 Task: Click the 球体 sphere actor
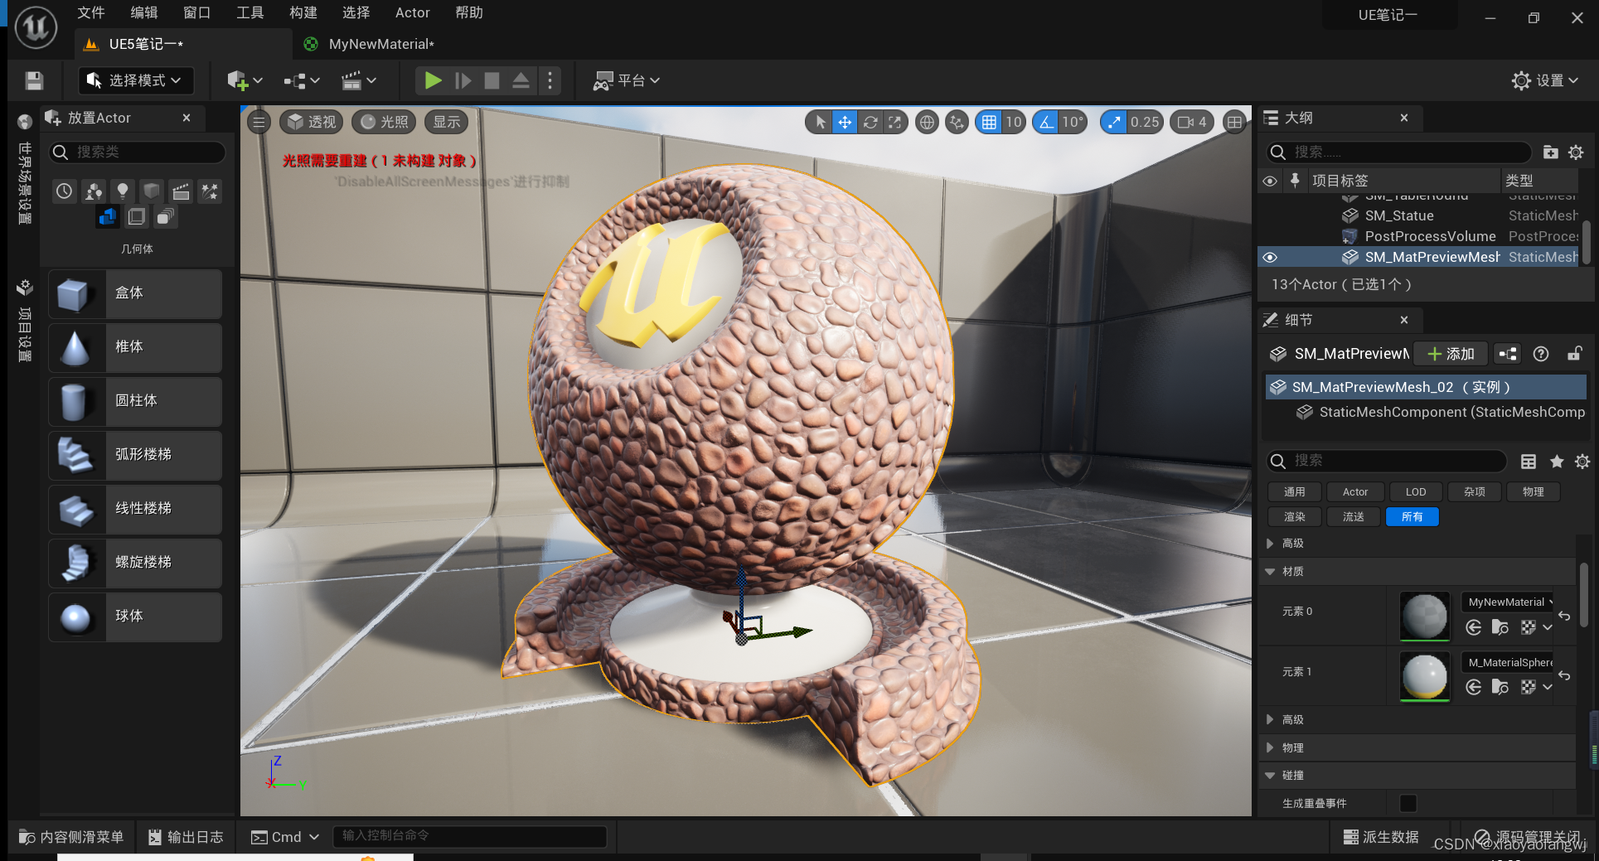coord(135,617)
